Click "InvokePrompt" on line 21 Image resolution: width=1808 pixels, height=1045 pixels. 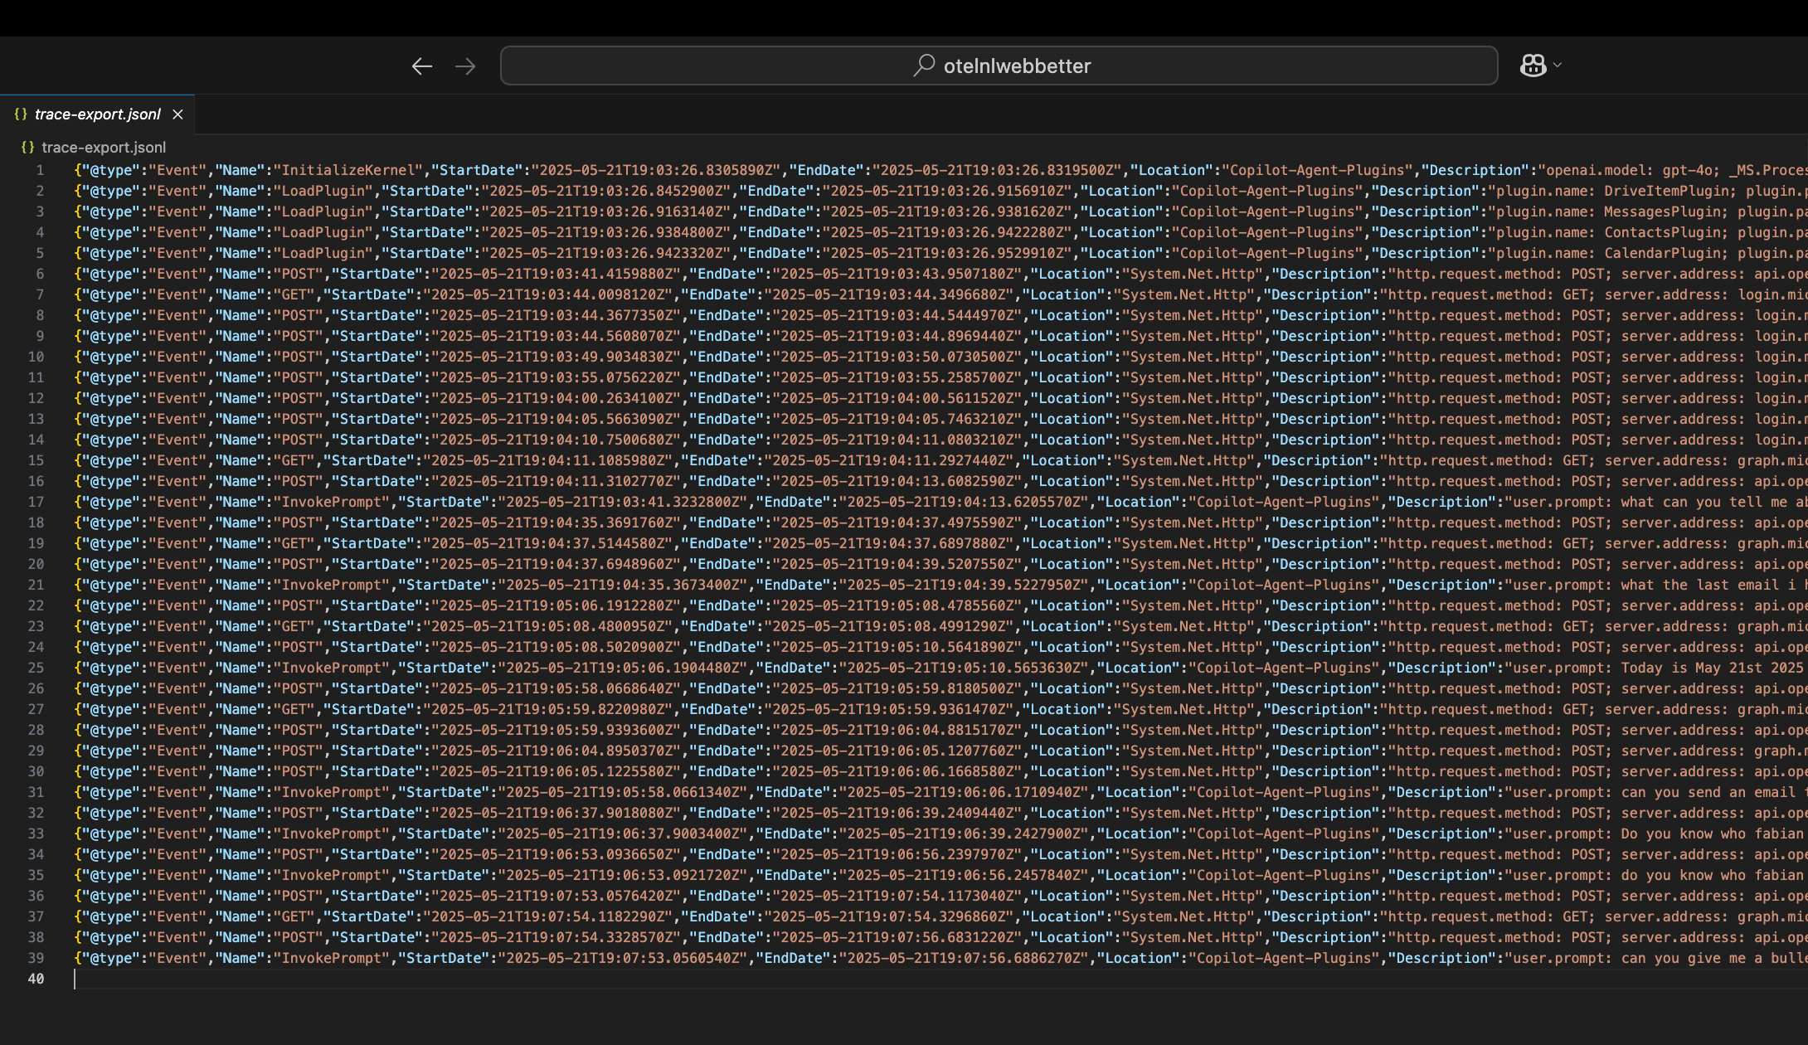click(x=332, y=585)
